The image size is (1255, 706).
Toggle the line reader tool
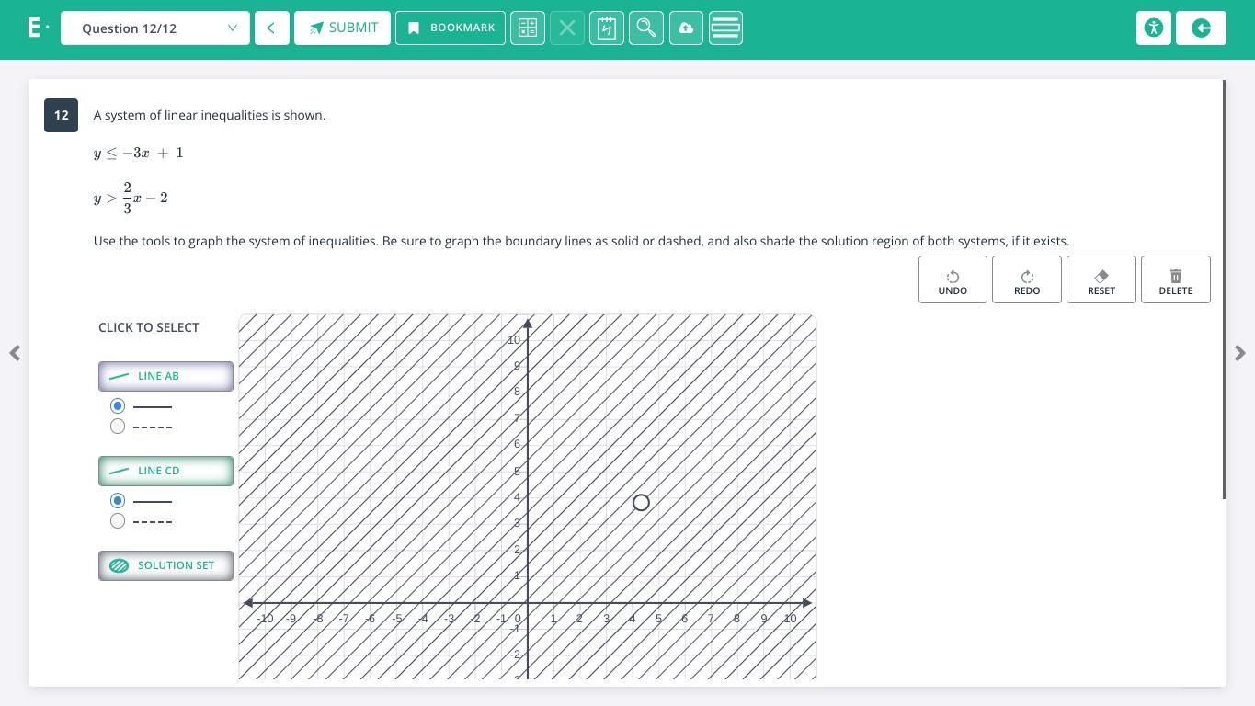[725, 28]
